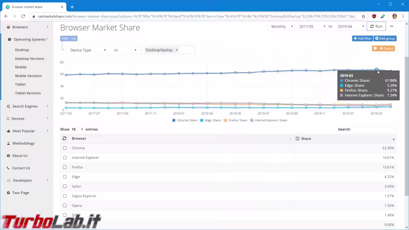Click the orange Delete button
The width and height of the screenshot is (409, 230).
[386, 49]
